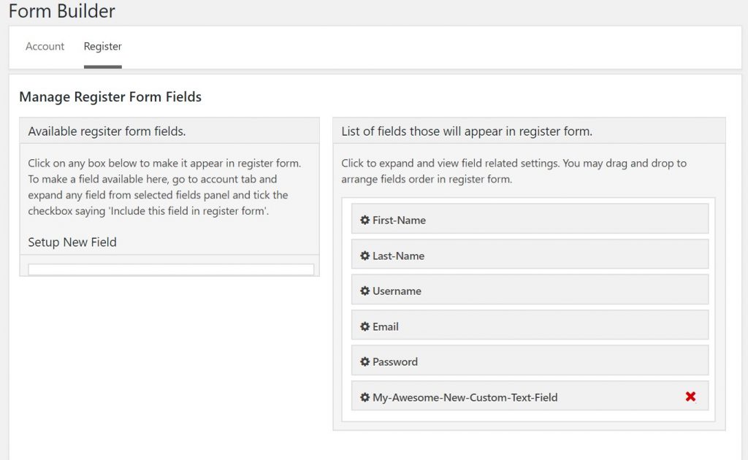Click the Setup New Field heading
Screen dimensions: 748x460
(x=72, y=242)
